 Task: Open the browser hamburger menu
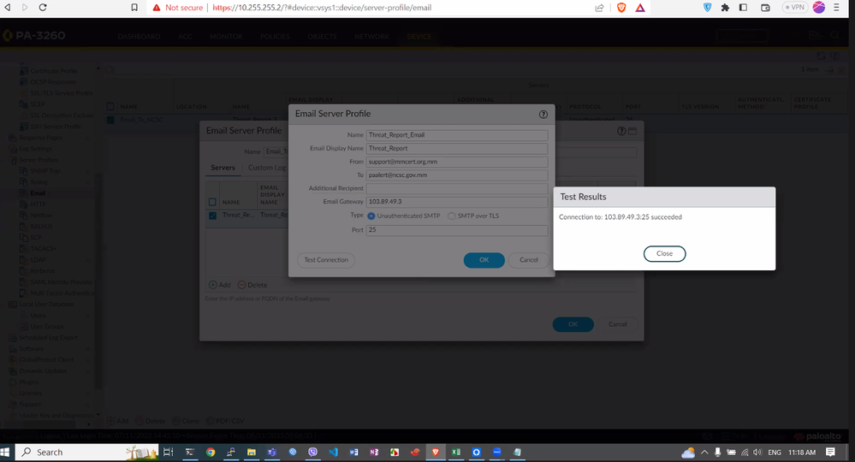point(836,8)
